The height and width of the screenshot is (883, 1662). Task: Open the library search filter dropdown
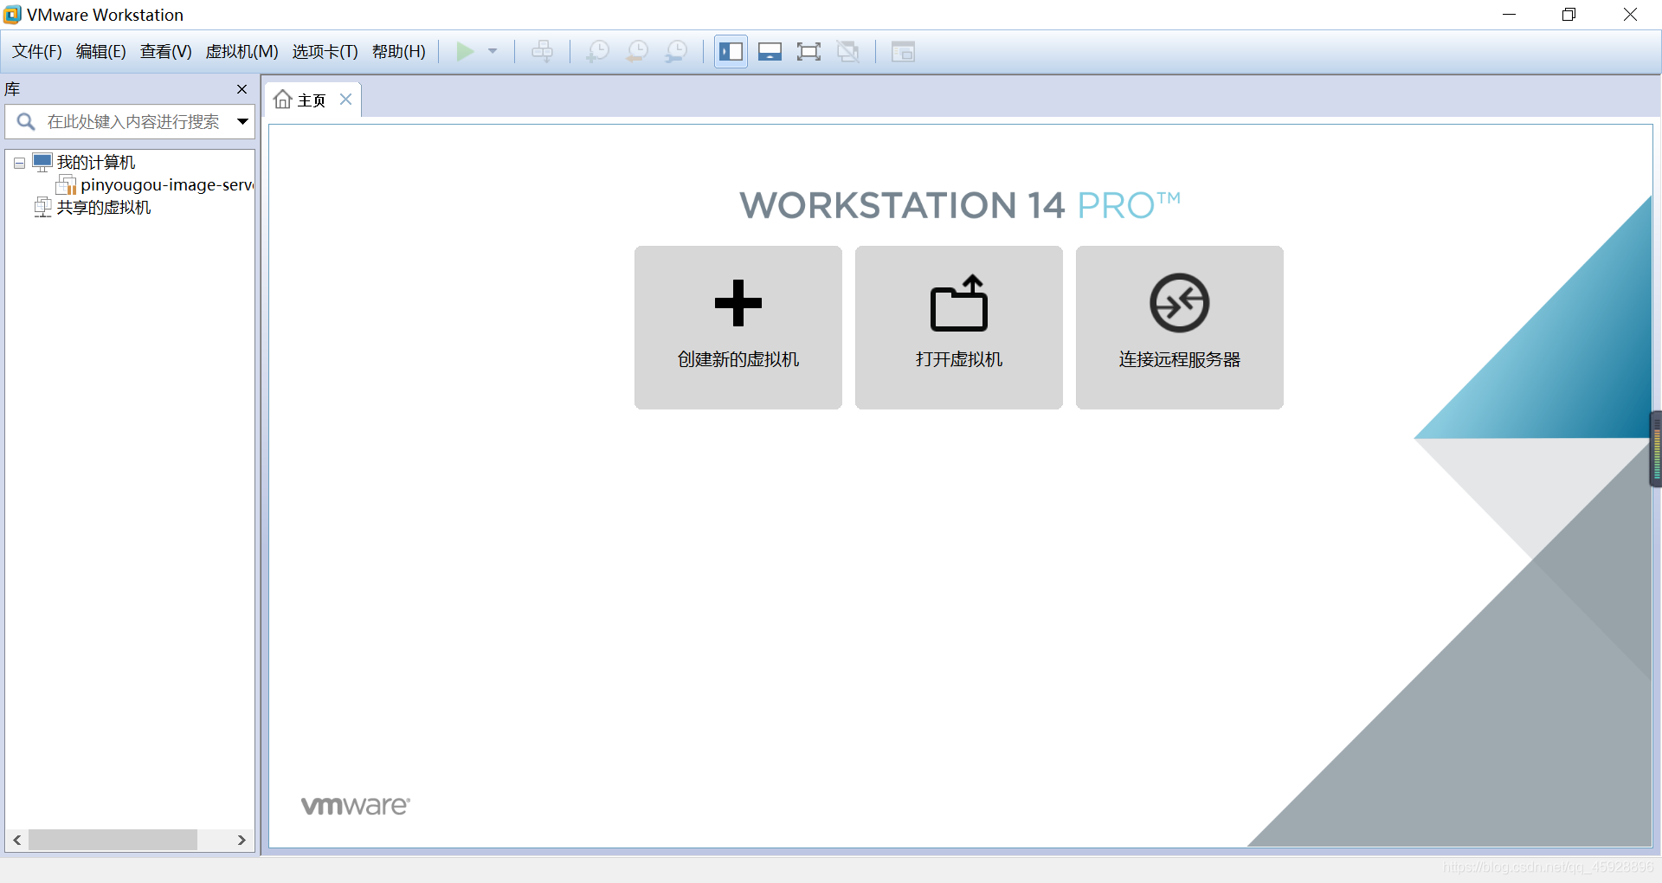pyautogui.click(x=243, y=122)
